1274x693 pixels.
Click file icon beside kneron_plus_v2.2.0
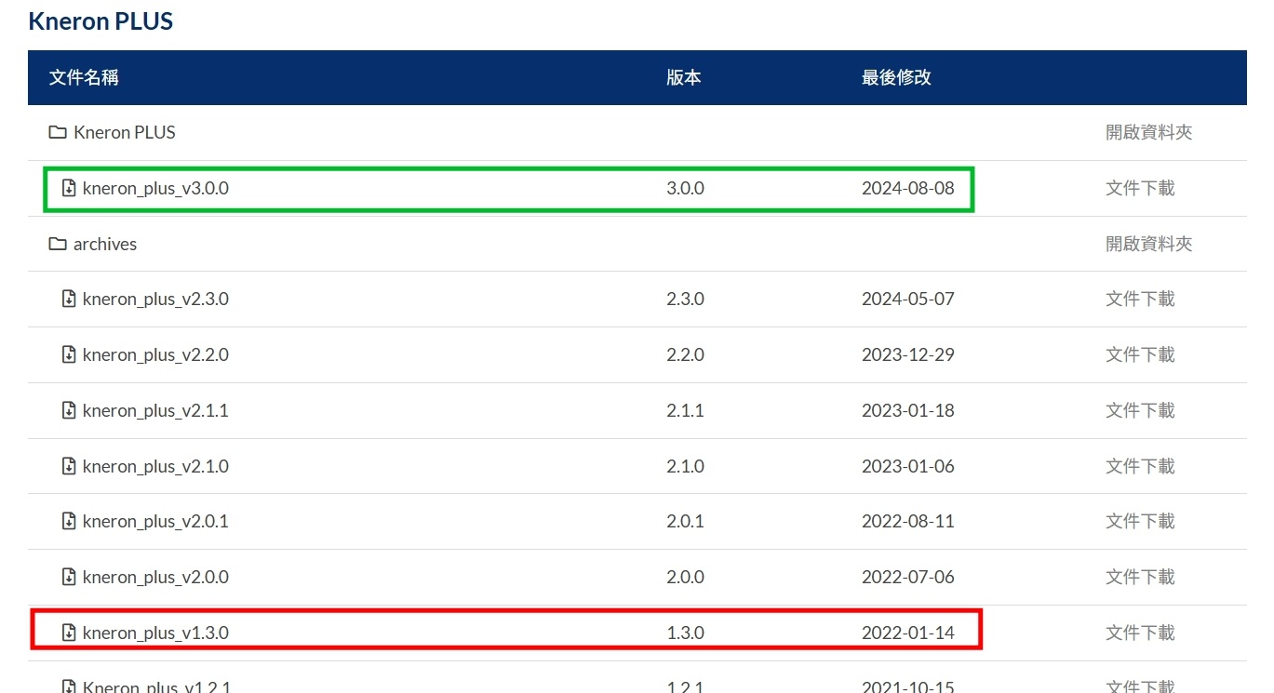click(68, 354)
